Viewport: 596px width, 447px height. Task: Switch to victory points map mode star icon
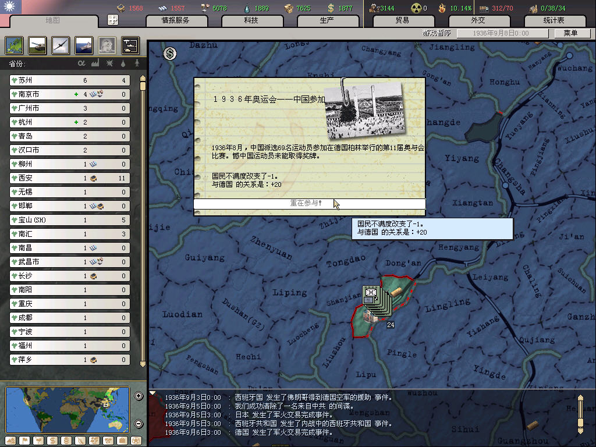point(136,441)
